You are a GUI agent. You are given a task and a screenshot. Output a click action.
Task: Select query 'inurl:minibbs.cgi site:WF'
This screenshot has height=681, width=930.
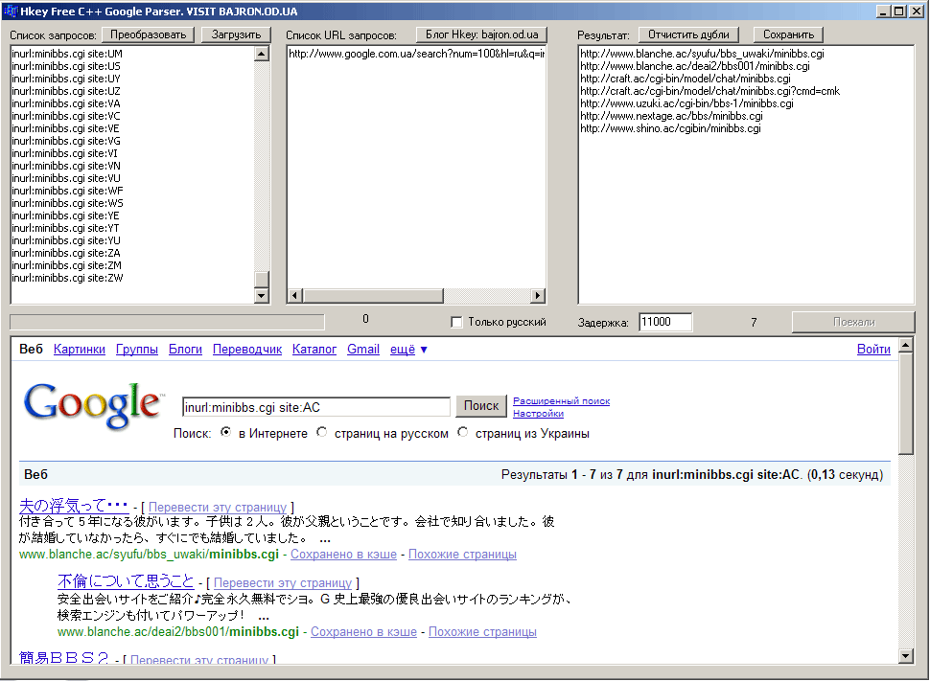point(68,191)
